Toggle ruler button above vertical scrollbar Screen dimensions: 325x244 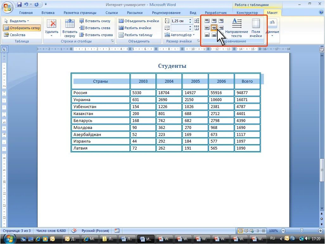322,49
